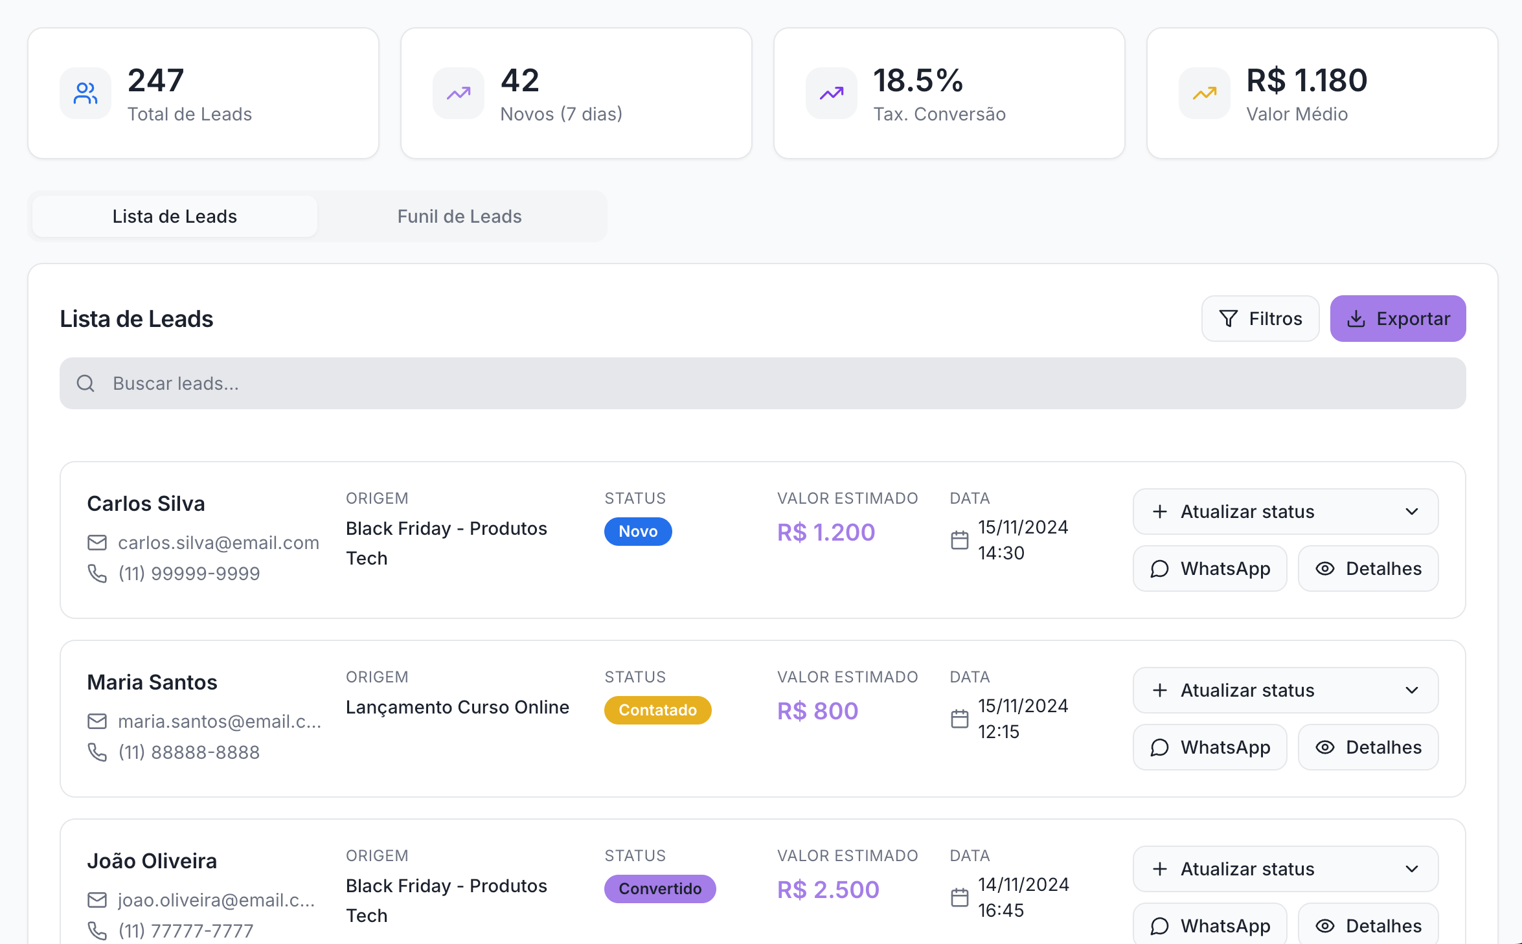View Detalhes for Maria Santos
The width and height of the screenshot is (1522, 944).
(x=1368, y=747)
